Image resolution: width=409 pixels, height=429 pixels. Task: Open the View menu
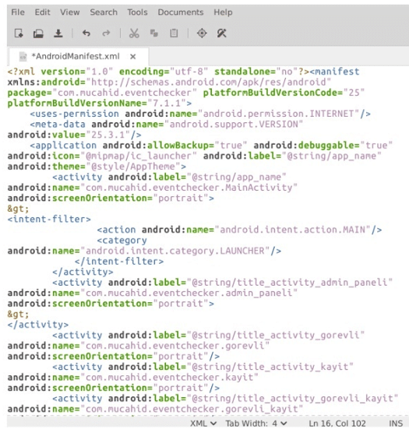[70, 12]
